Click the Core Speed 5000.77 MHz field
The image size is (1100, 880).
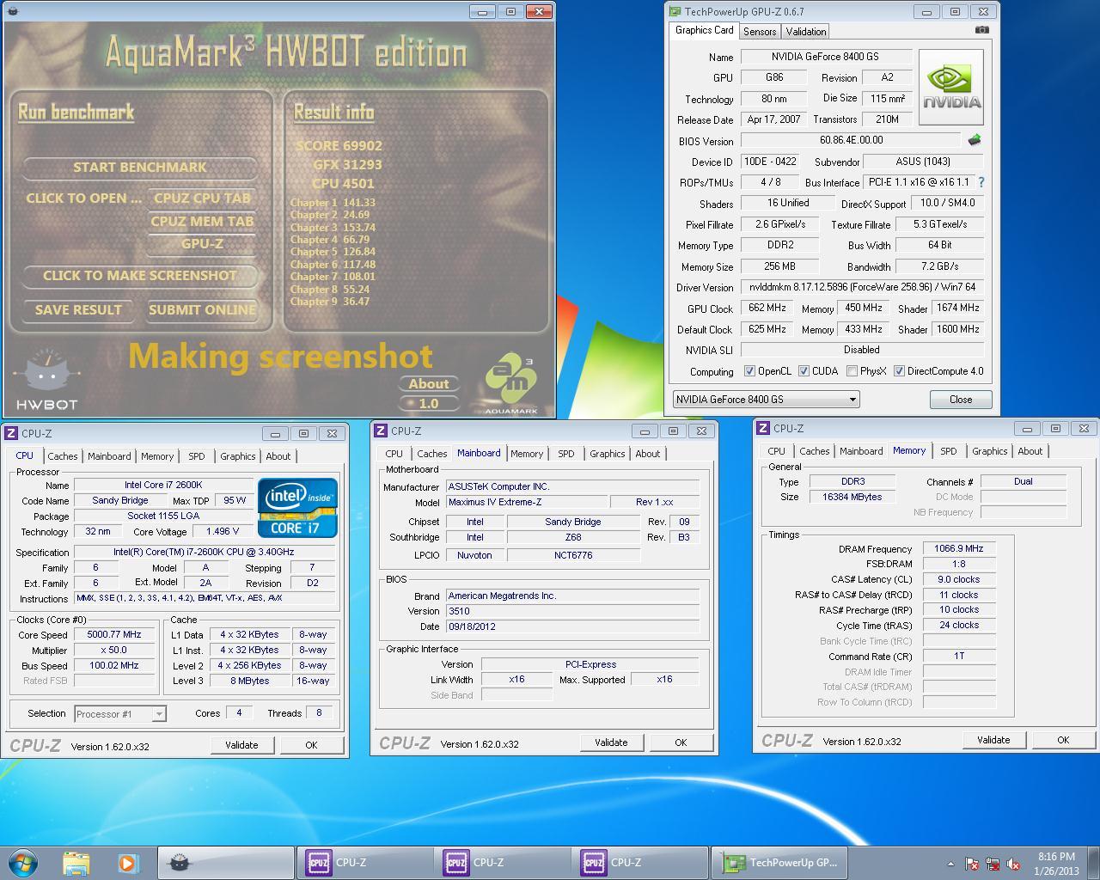(114, 634)
